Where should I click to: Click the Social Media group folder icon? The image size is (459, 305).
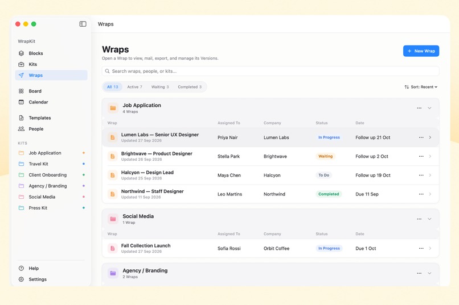(113, 219)
